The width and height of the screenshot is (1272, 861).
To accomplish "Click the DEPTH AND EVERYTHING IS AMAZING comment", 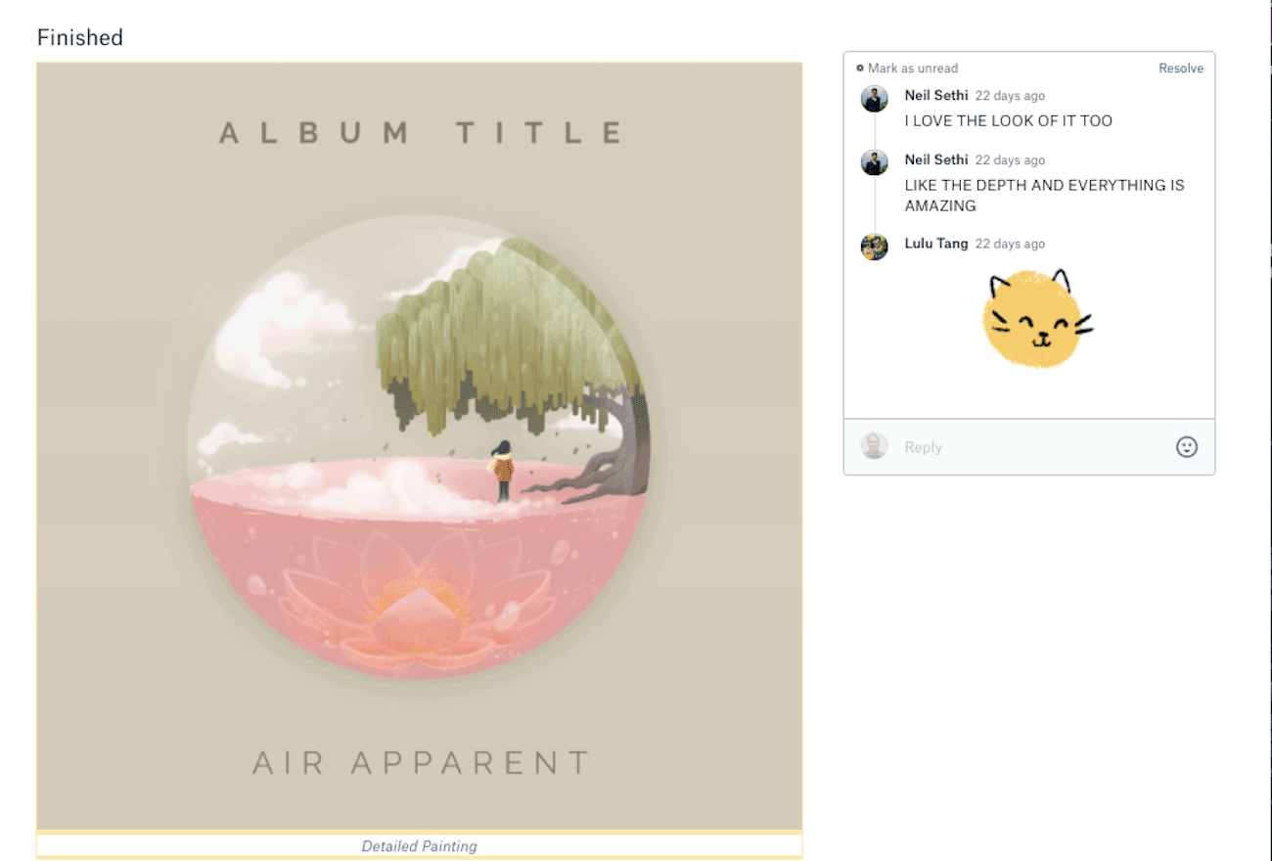I will click(x=1044, y=196).
